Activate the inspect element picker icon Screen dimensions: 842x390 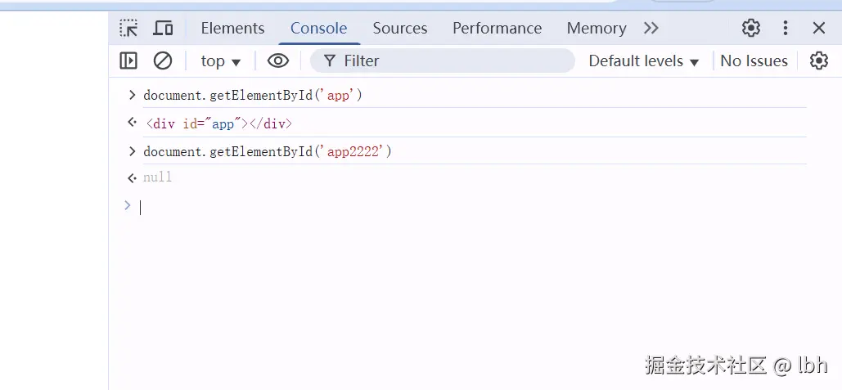click(x=128, y=28)
